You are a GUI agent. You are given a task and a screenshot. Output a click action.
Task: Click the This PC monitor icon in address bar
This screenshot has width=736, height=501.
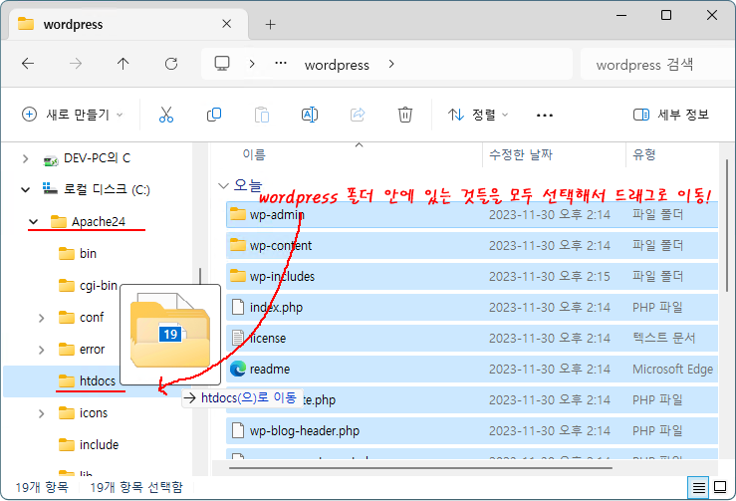coord(222,64)
